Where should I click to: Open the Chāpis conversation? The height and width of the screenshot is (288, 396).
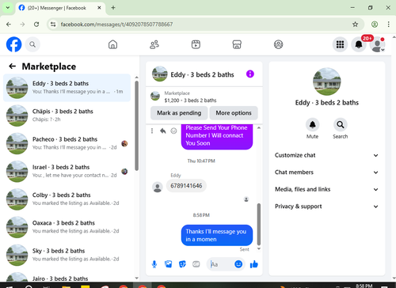(x=67, y=116)
